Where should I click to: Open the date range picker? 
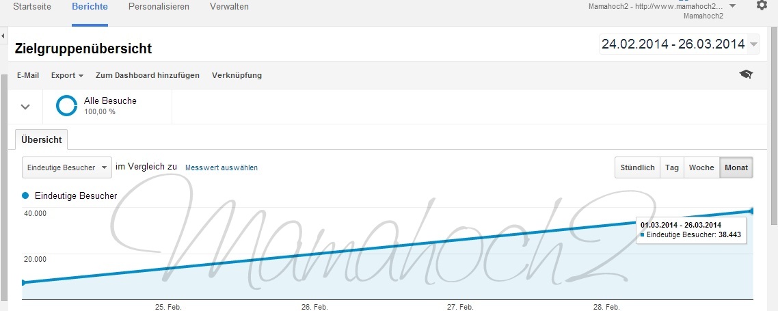(679, 44)
